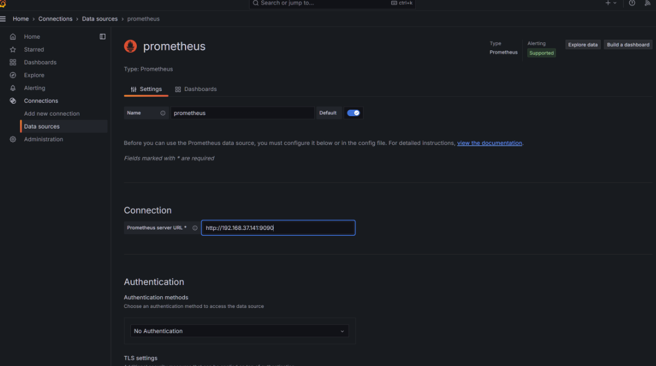Click the info icon next to Name

[x=163, y=113]
